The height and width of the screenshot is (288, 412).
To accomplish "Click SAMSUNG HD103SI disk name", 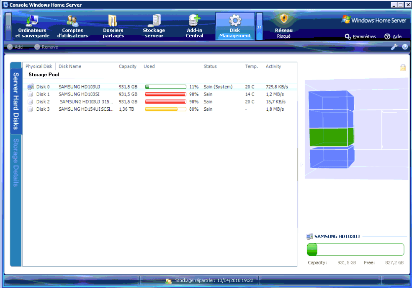I will point(79,94).
